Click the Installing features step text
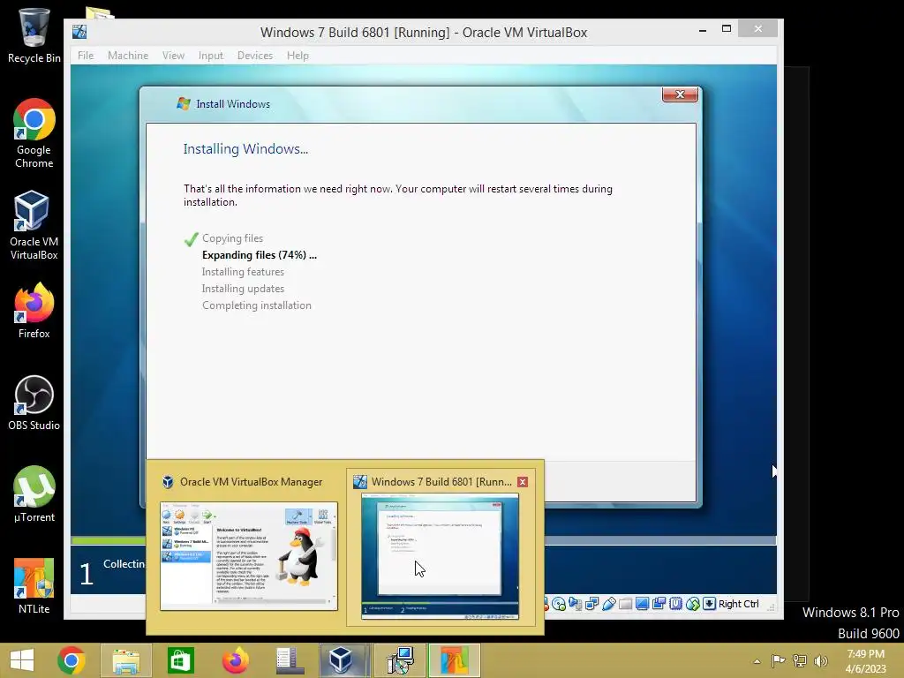This screenshot has height=678, width=904. coord(243,272)
